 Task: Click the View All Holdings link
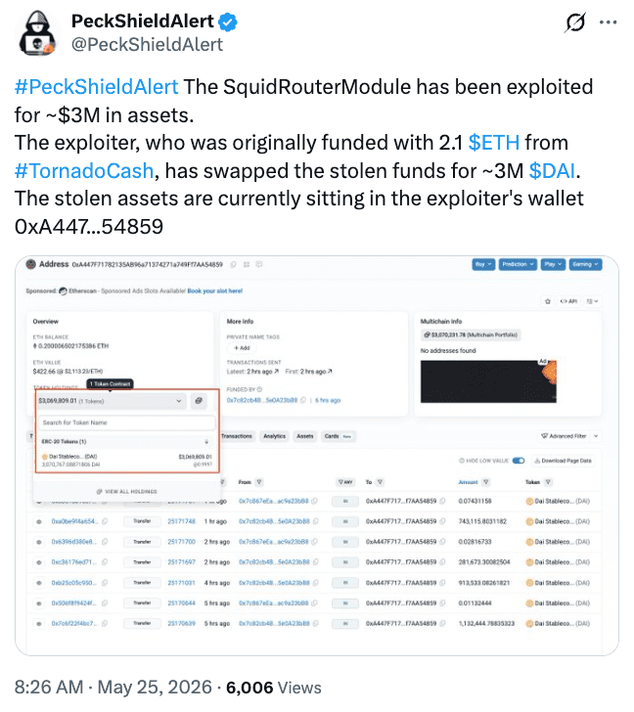127,491
